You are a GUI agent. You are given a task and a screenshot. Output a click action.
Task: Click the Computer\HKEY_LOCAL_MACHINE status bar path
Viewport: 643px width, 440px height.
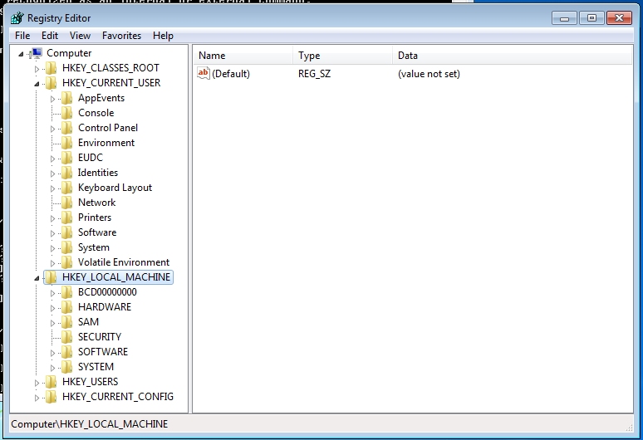coord(90,424)
